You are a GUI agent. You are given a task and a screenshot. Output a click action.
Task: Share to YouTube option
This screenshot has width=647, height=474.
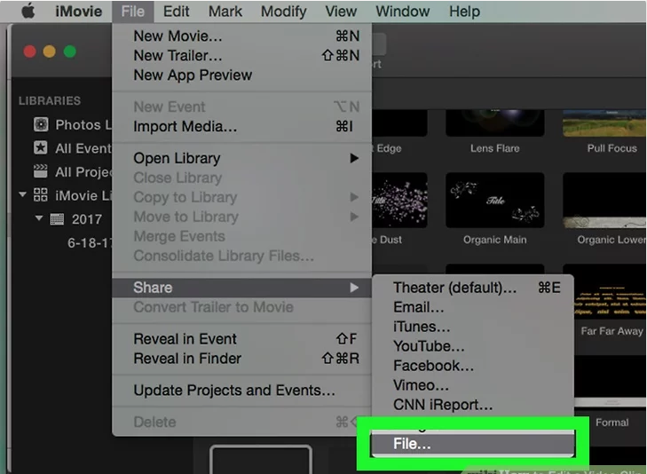click(473, 346)
